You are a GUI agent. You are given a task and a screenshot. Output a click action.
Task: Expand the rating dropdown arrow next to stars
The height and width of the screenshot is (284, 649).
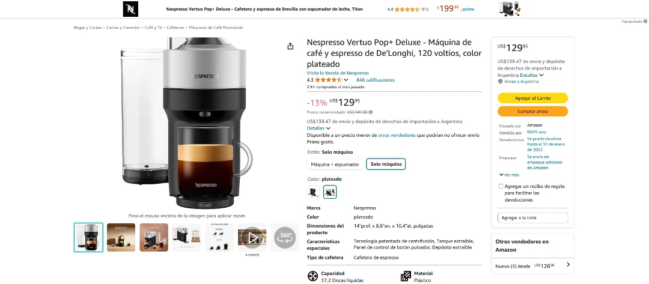point(347,80)
